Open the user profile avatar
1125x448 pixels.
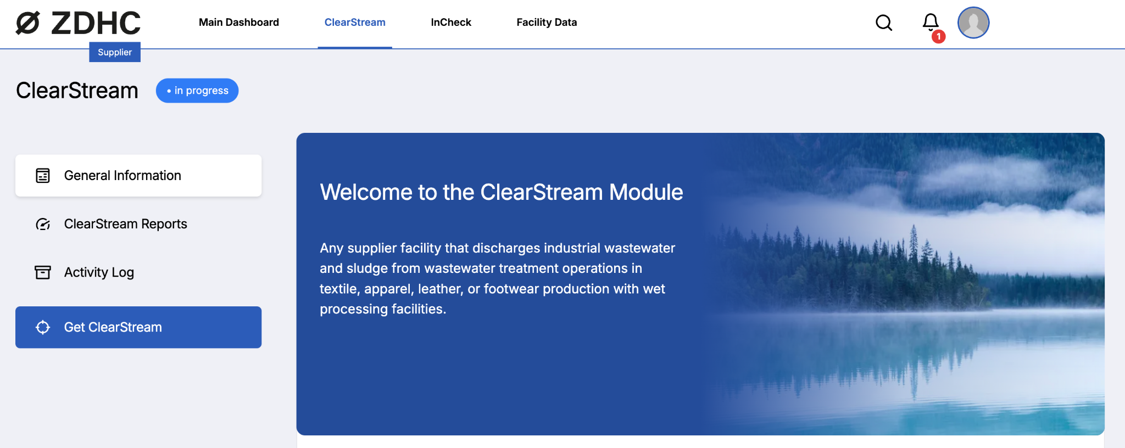[973, 23]
